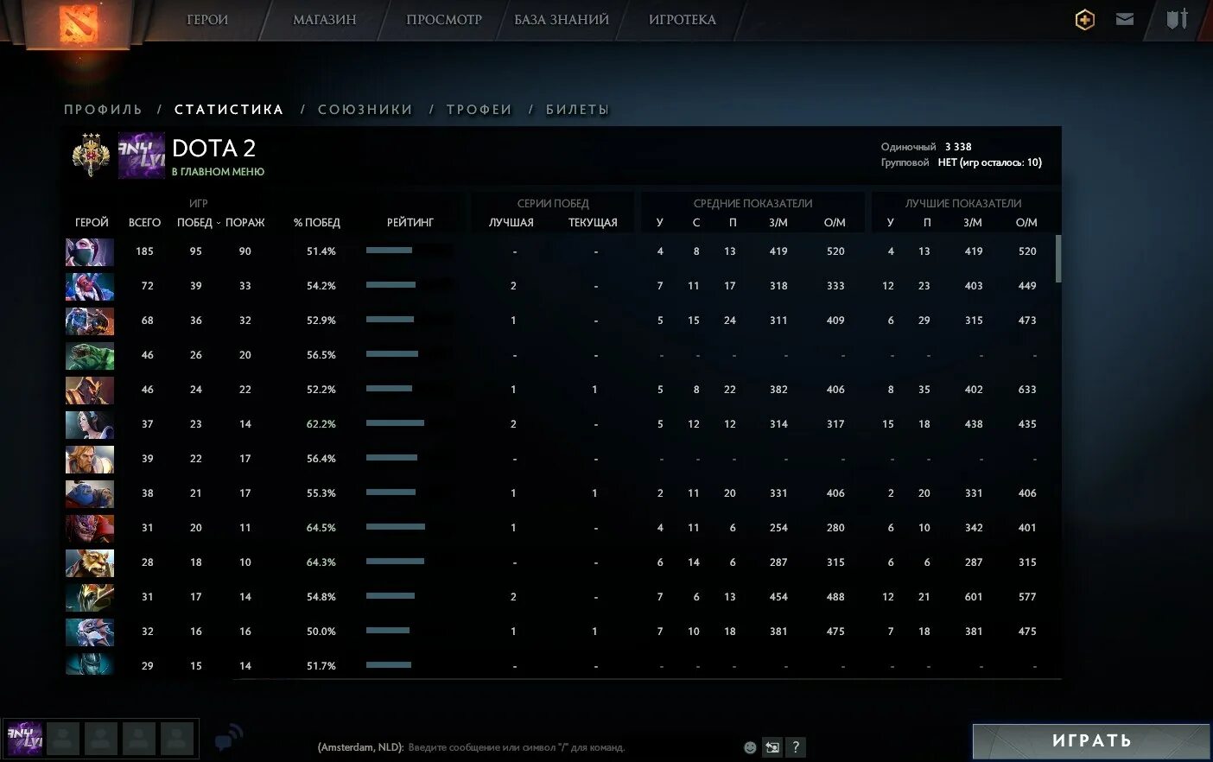Screen dimensions: 1213x762
Task: Open the Dota Plus shield icon
Action: [x=1085, y=20]
